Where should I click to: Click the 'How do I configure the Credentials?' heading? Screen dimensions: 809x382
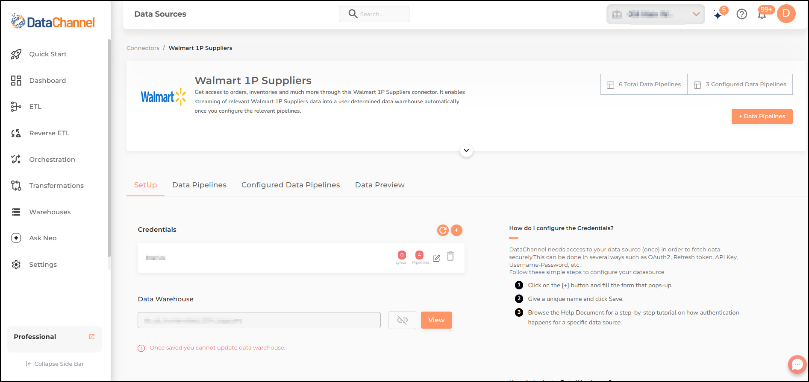561,228
